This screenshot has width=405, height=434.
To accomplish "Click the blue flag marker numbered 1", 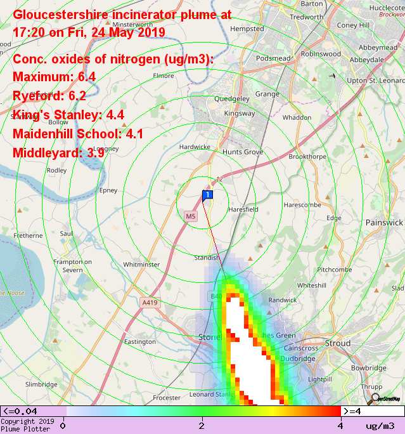I will point(207,195).
